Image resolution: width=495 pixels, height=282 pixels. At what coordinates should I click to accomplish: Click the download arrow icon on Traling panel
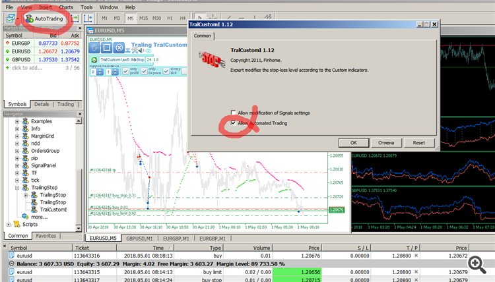128,51
